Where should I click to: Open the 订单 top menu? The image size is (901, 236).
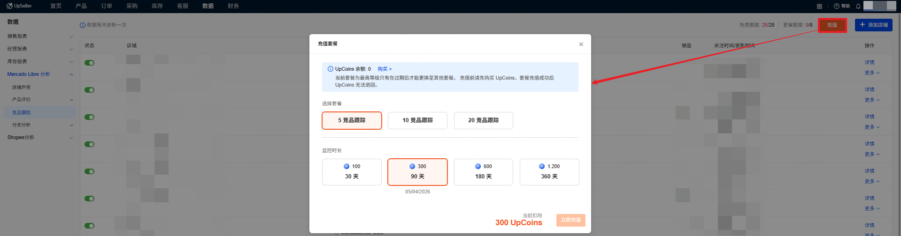tap(107, 6)
